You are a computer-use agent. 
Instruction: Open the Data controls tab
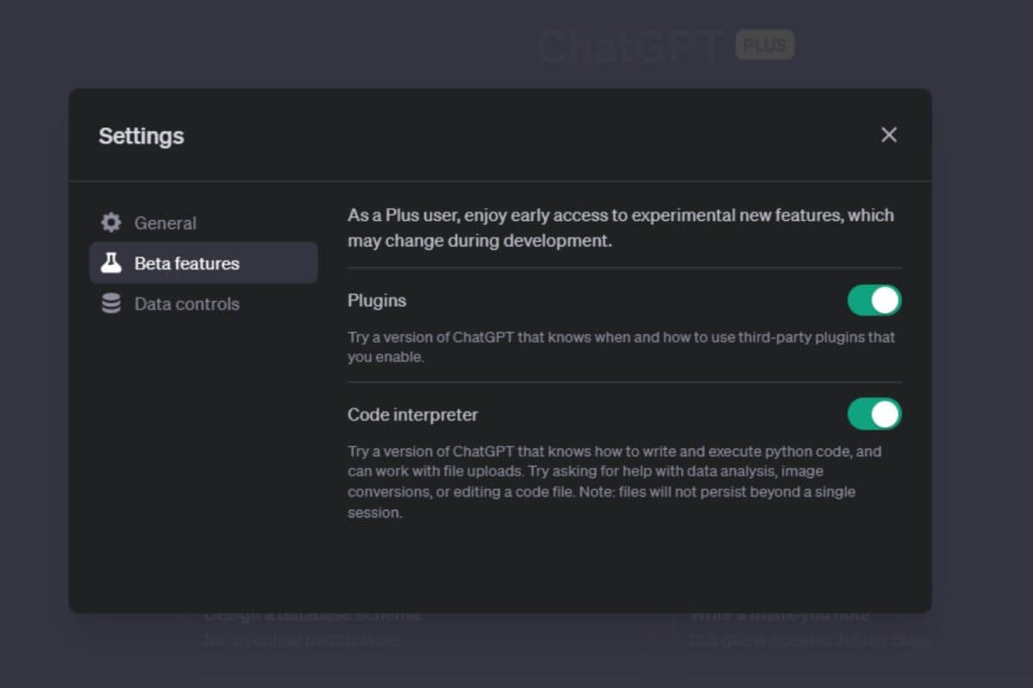tap(203, 304)
